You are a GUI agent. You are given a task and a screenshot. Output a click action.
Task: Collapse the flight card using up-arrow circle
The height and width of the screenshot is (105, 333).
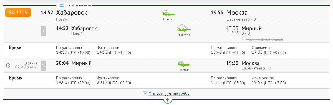click(168, 99)
